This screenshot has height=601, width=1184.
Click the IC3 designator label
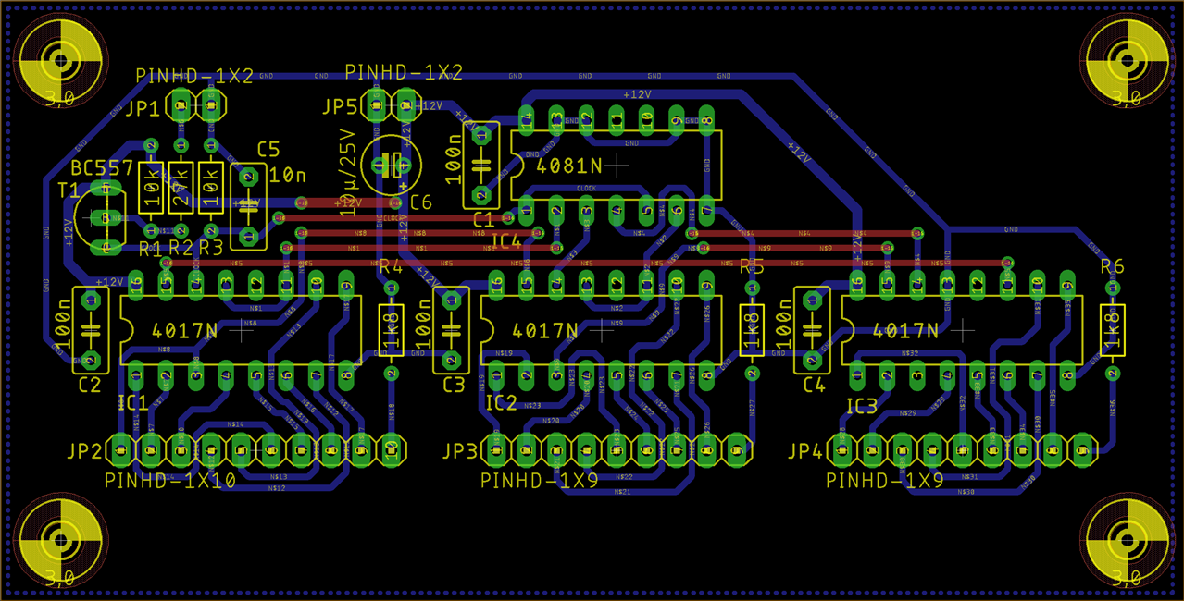[x=861, y=406]
